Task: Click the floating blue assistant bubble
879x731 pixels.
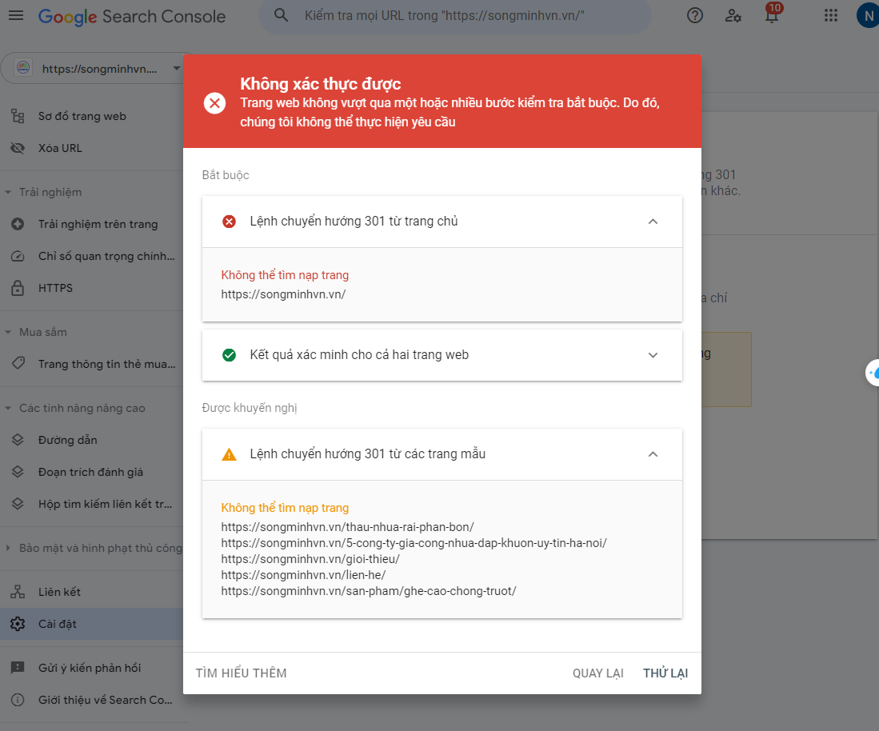Action: click(873, 372)
